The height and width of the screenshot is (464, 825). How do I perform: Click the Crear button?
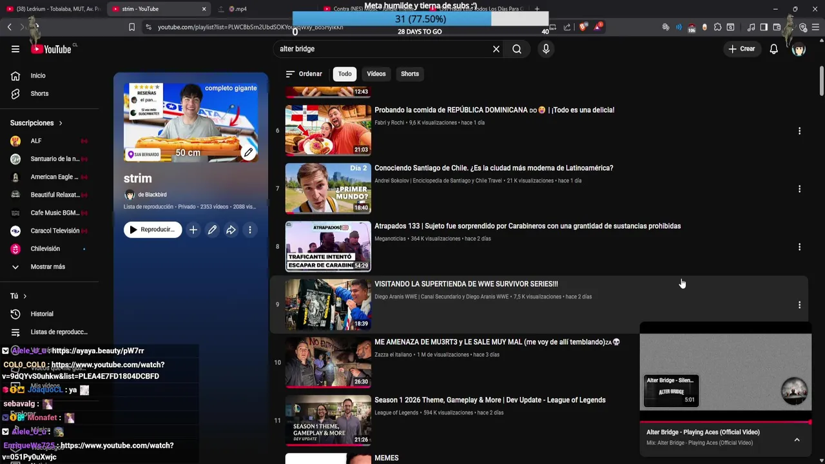coord(742,49)
